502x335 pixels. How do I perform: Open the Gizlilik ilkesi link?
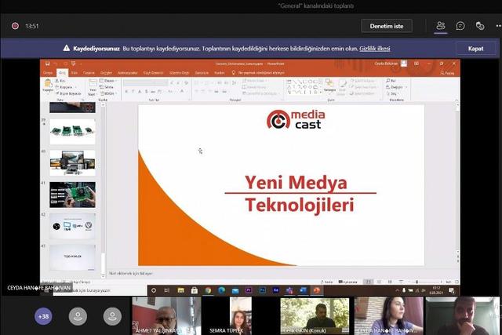pos(372,48)
